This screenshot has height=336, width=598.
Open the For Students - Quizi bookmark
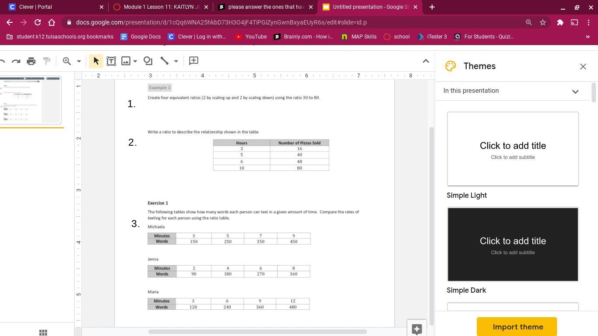pyautogui.click(x=484, y=37)
